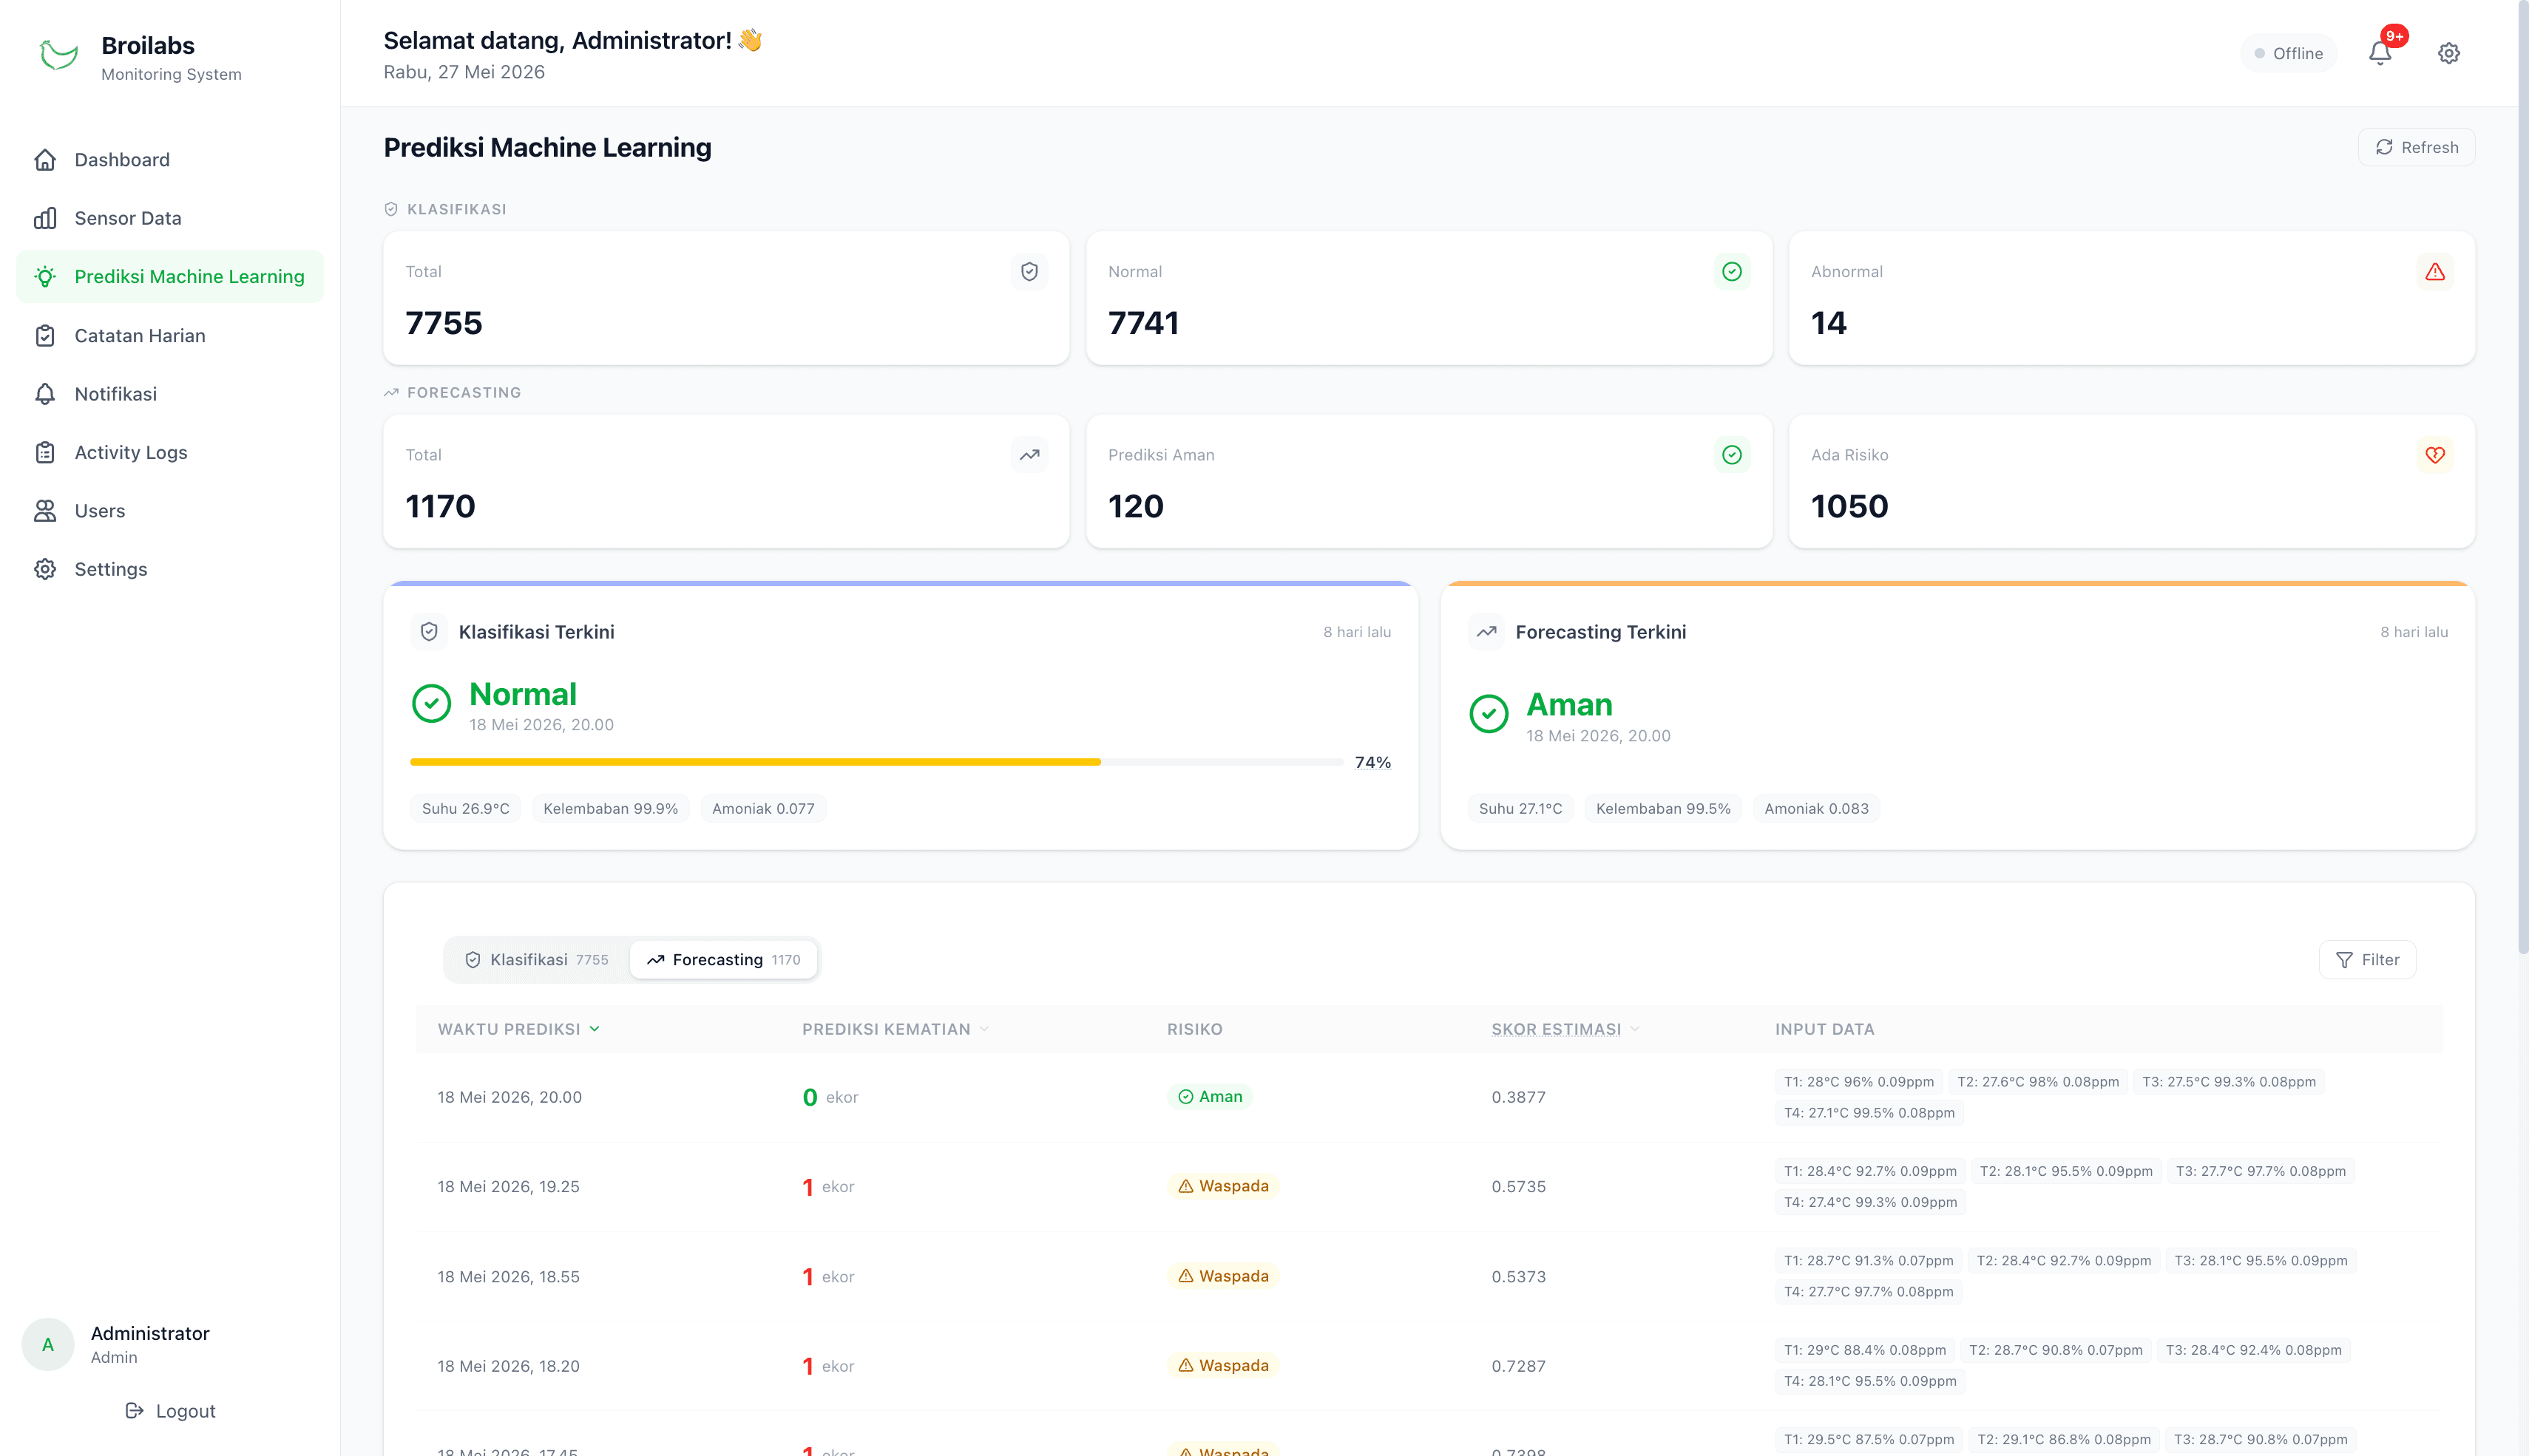Click the Broilabs logo icon
The width and height of the screenshot is (2529, 1456).
tap(59, 55)
